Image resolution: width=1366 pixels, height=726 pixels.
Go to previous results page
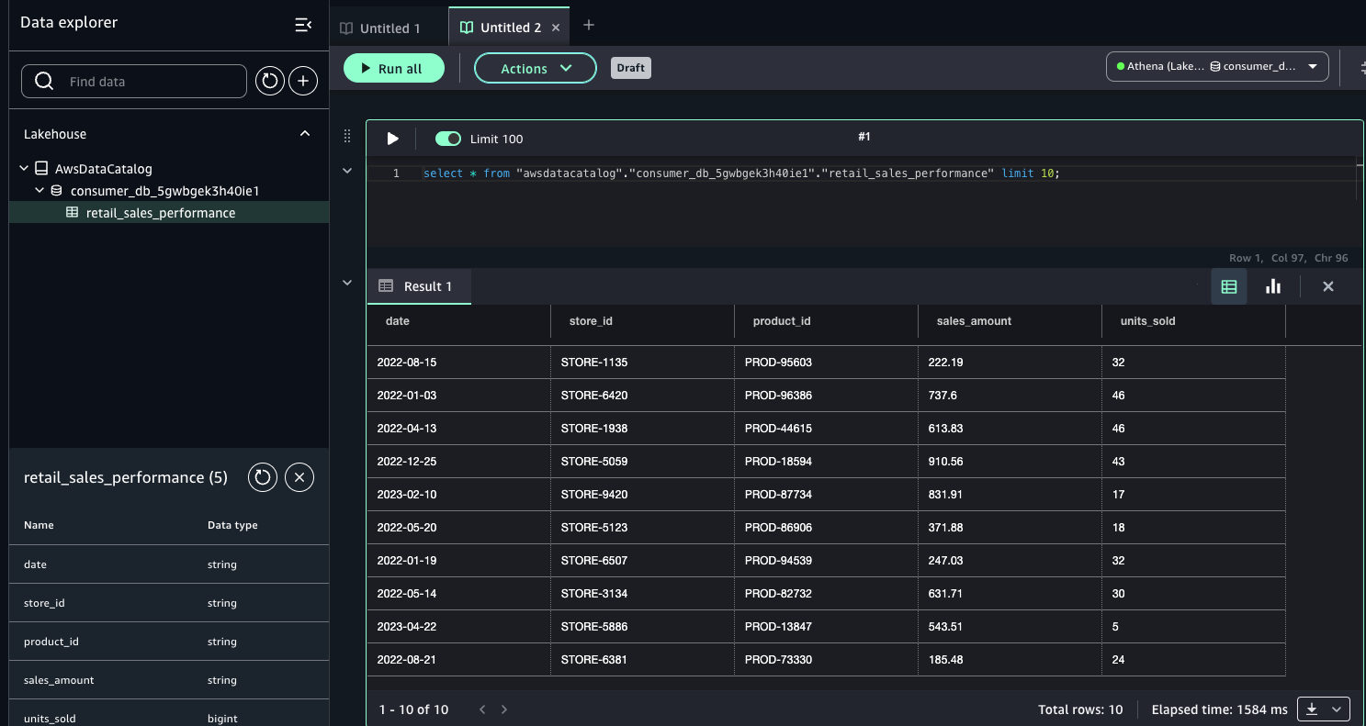point(482,709)
